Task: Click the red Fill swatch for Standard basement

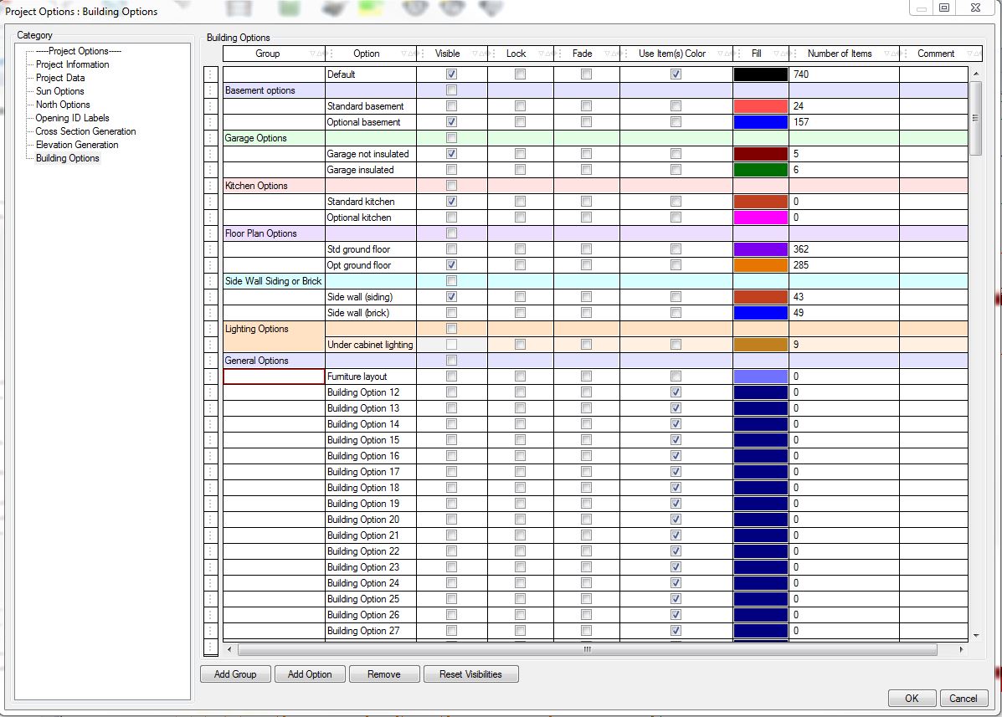Action: tap(759, 106)
